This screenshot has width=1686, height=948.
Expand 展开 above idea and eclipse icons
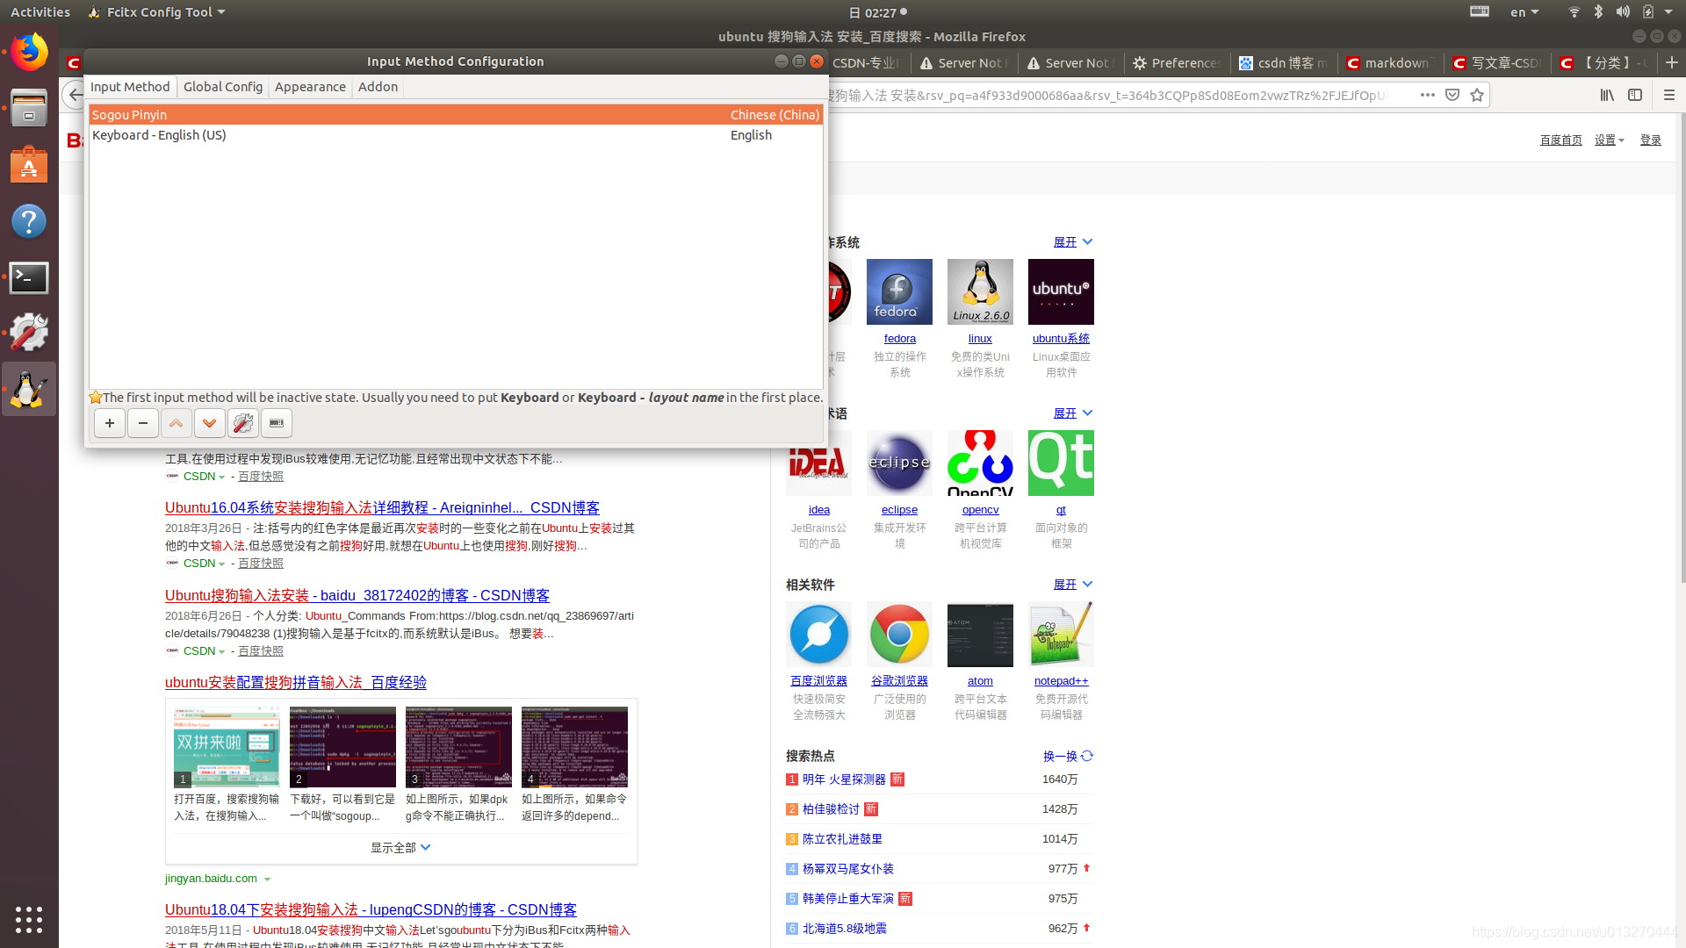click(1073, 413)
